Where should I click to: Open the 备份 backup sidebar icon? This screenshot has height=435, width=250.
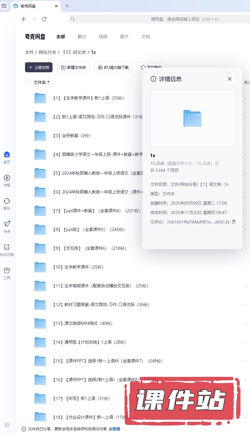pos(7,201)
